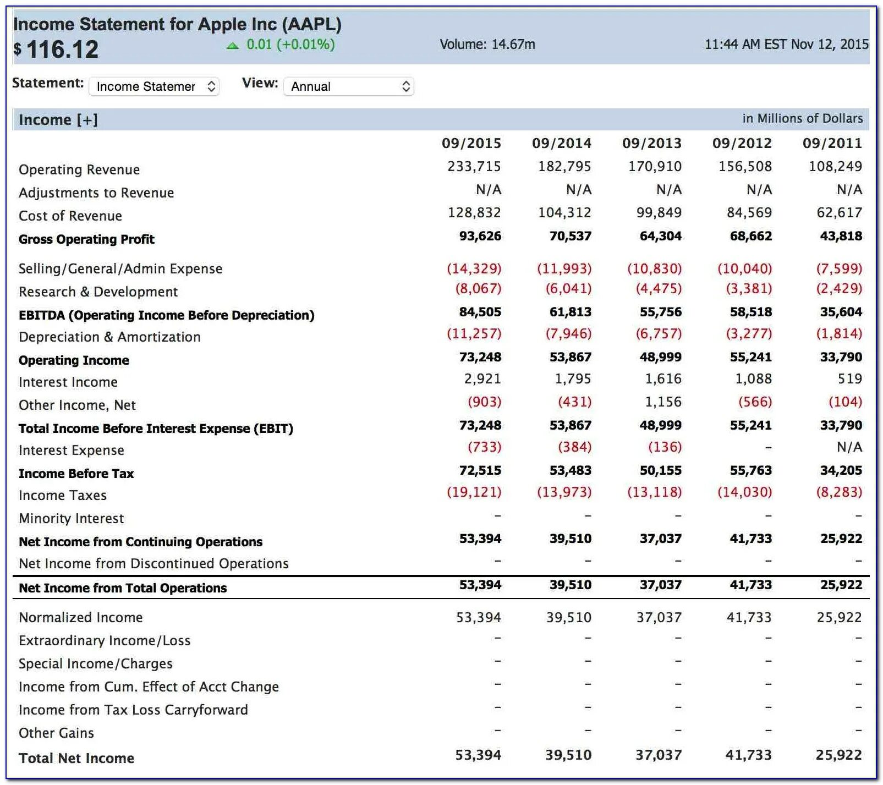Viewport: 883px width, 785px height.
Task: Click the Cost of Revenue row label
Action: 70,216
